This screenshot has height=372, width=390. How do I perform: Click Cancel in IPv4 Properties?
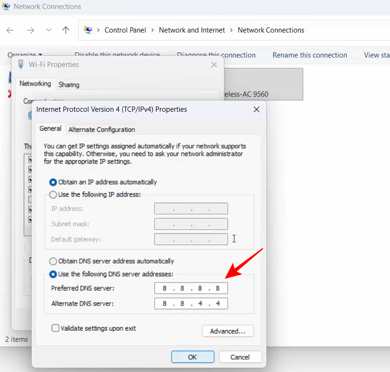tap(241, 357)
